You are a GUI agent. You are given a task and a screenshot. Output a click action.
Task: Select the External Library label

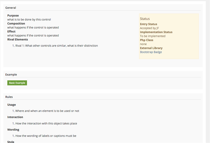[x=151, y=48]
